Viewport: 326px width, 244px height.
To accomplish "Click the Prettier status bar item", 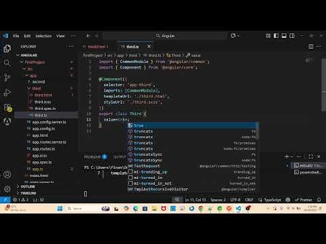I will point(304,200).
